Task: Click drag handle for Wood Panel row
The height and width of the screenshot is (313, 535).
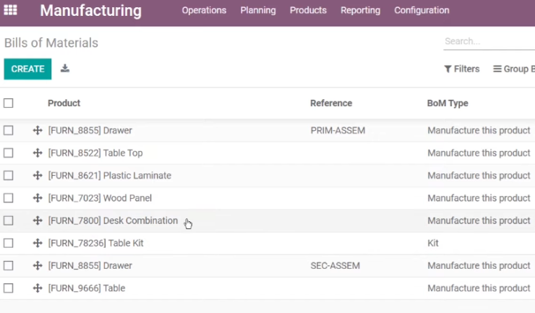Action: pos(38,198)
